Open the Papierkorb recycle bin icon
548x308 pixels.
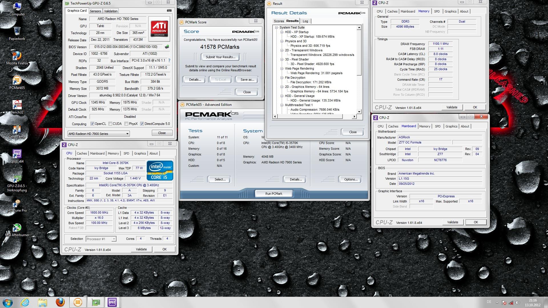[x=17, y=34]
